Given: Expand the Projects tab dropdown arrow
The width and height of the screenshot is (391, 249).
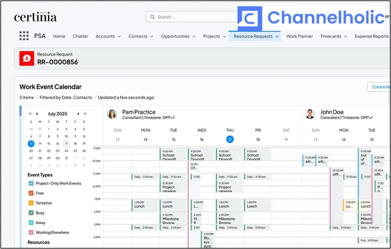Looking at the screenshot, I should coord(224,37).
